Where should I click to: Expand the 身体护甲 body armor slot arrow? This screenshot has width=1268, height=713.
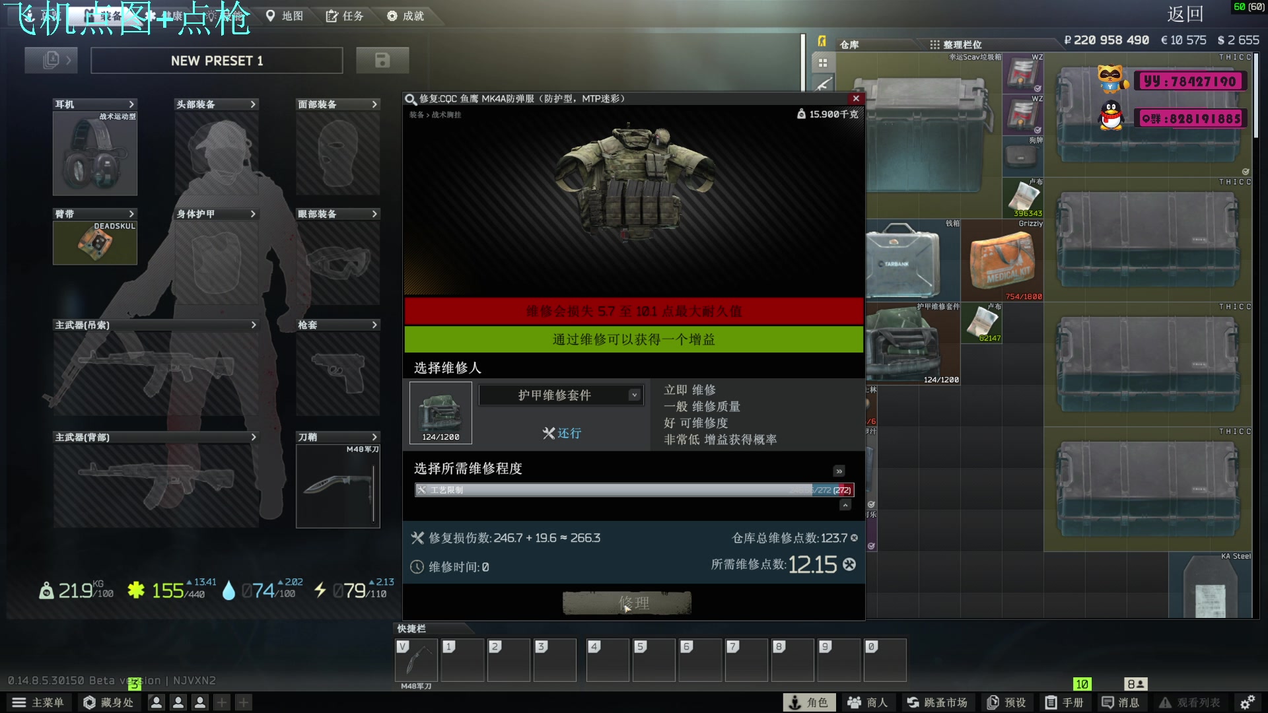click(x=253, y=214)
